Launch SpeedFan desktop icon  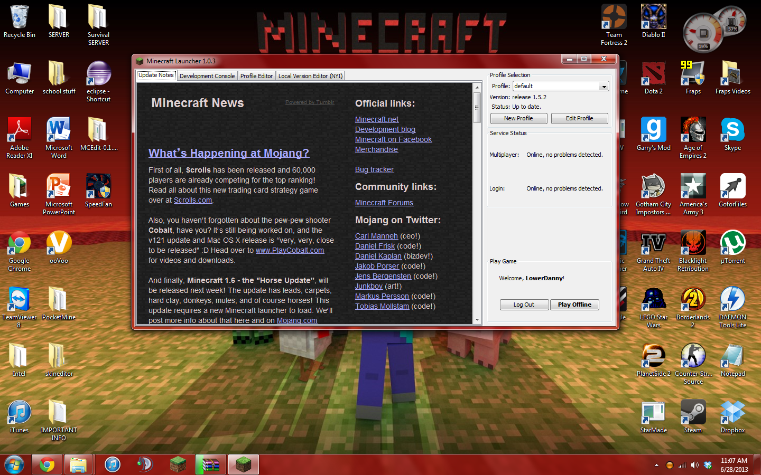(x=98, y=191)
